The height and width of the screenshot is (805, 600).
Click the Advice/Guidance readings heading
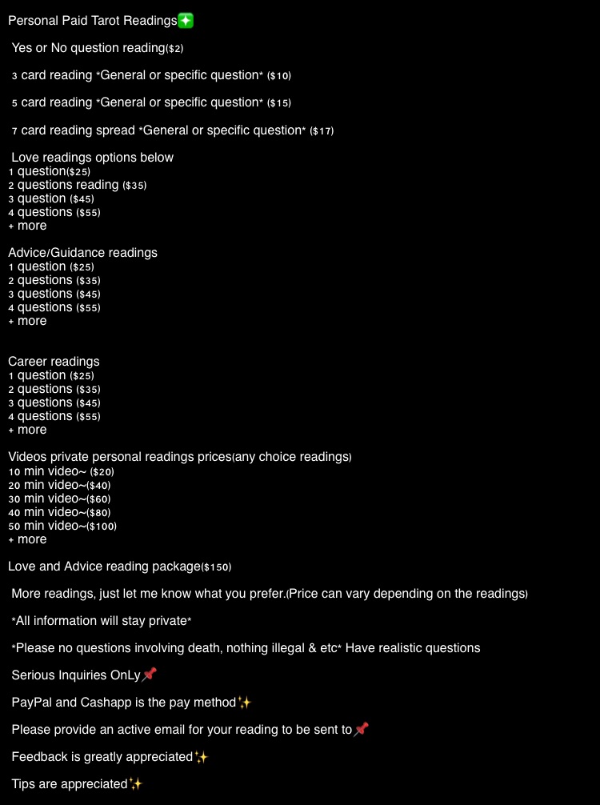82,253
